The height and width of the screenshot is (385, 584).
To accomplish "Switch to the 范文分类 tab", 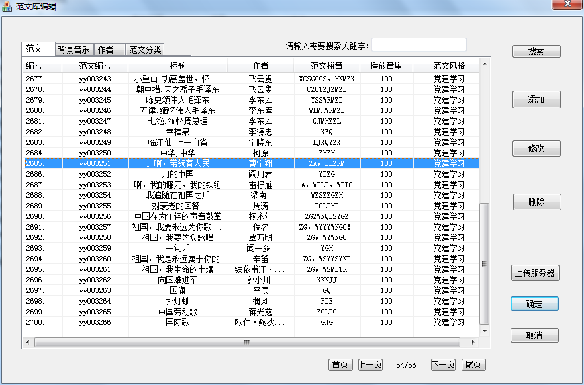I will tap(145, 50).
